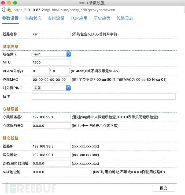Edit the 心跳服务器1 IP field
185x195 pixels.
[x=51, y=117]
